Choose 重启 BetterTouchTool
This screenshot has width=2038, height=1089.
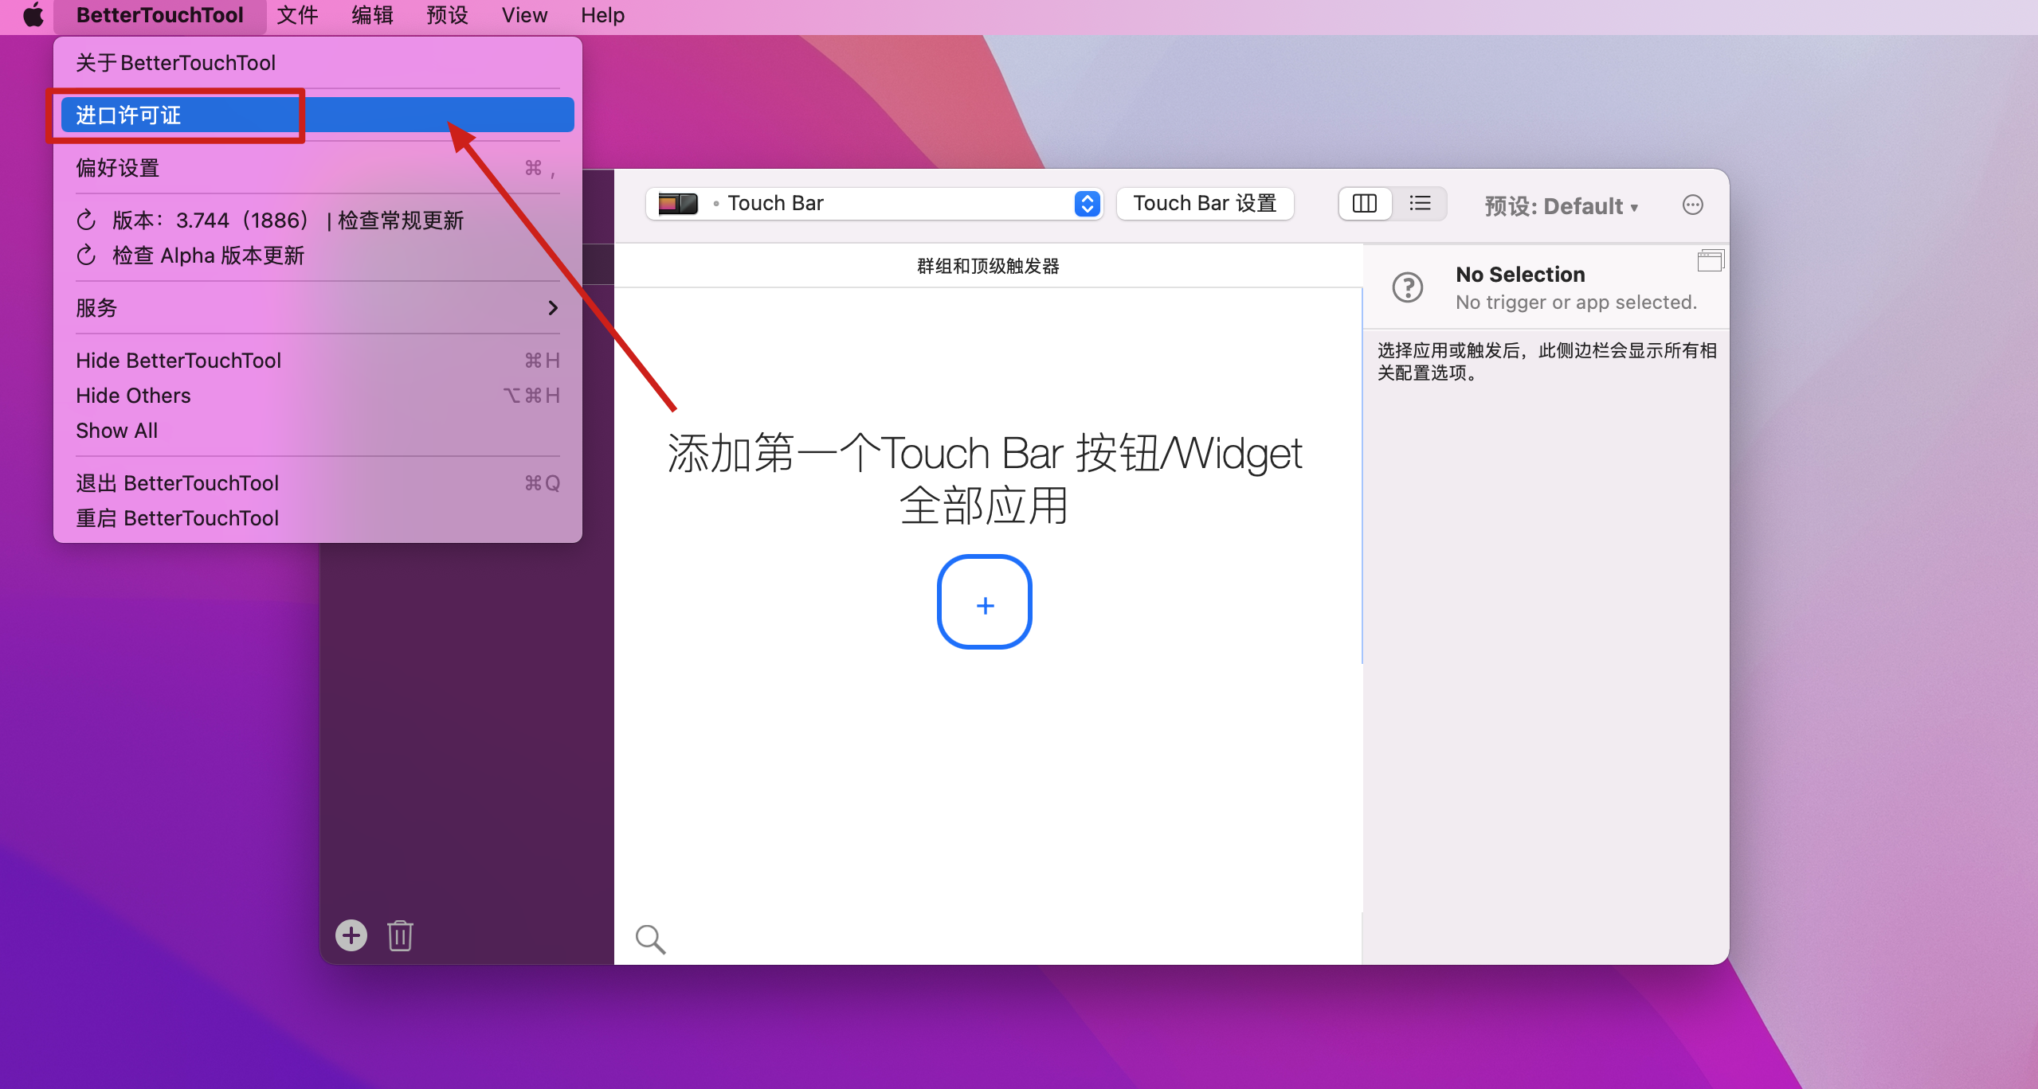coord(177,518)
